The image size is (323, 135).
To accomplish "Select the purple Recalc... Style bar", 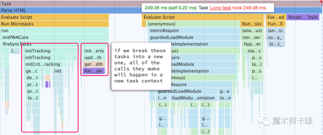I will pyautogui.click(x=303, y=17).
